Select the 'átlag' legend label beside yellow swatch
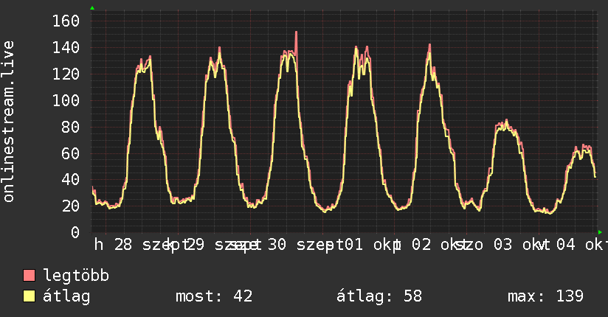This screenshot has width=608, height=317. (x=66, y=296)
